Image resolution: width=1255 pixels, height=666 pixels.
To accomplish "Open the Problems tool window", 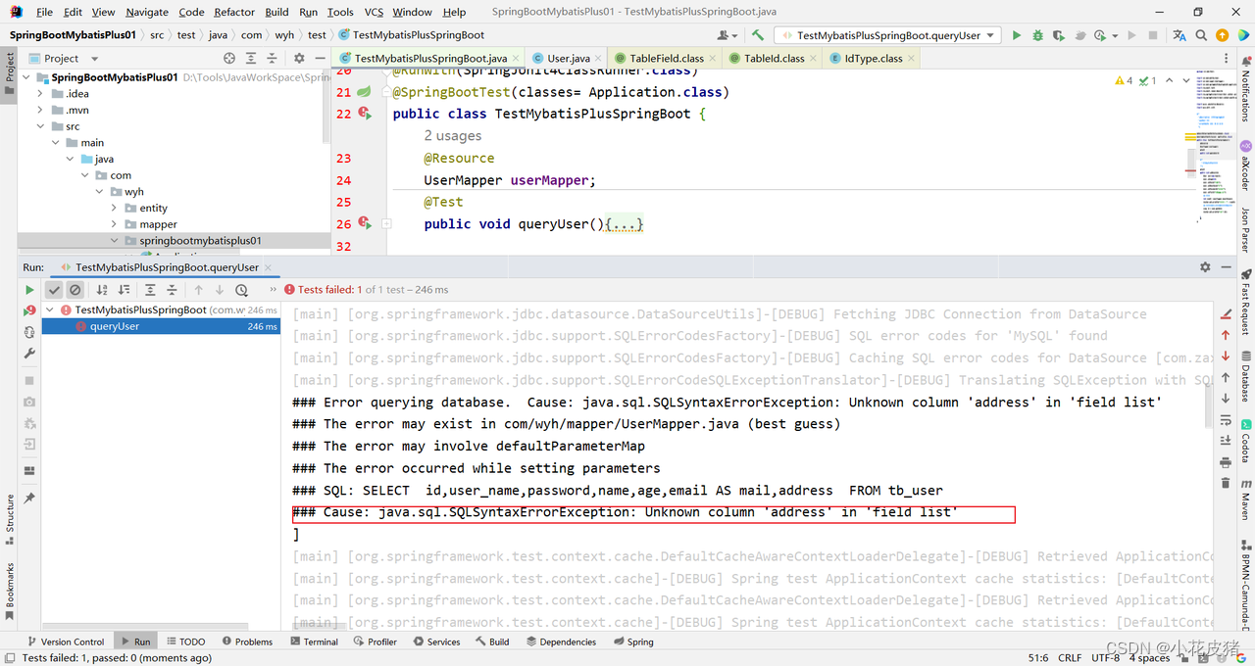I will pos(247,642).
